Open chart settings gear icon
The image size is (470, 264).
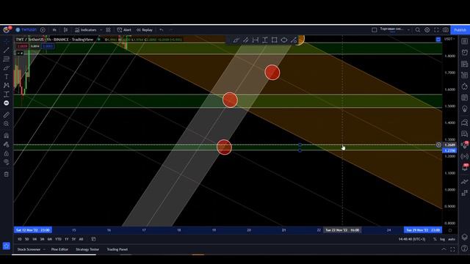[x=427, y=30]
